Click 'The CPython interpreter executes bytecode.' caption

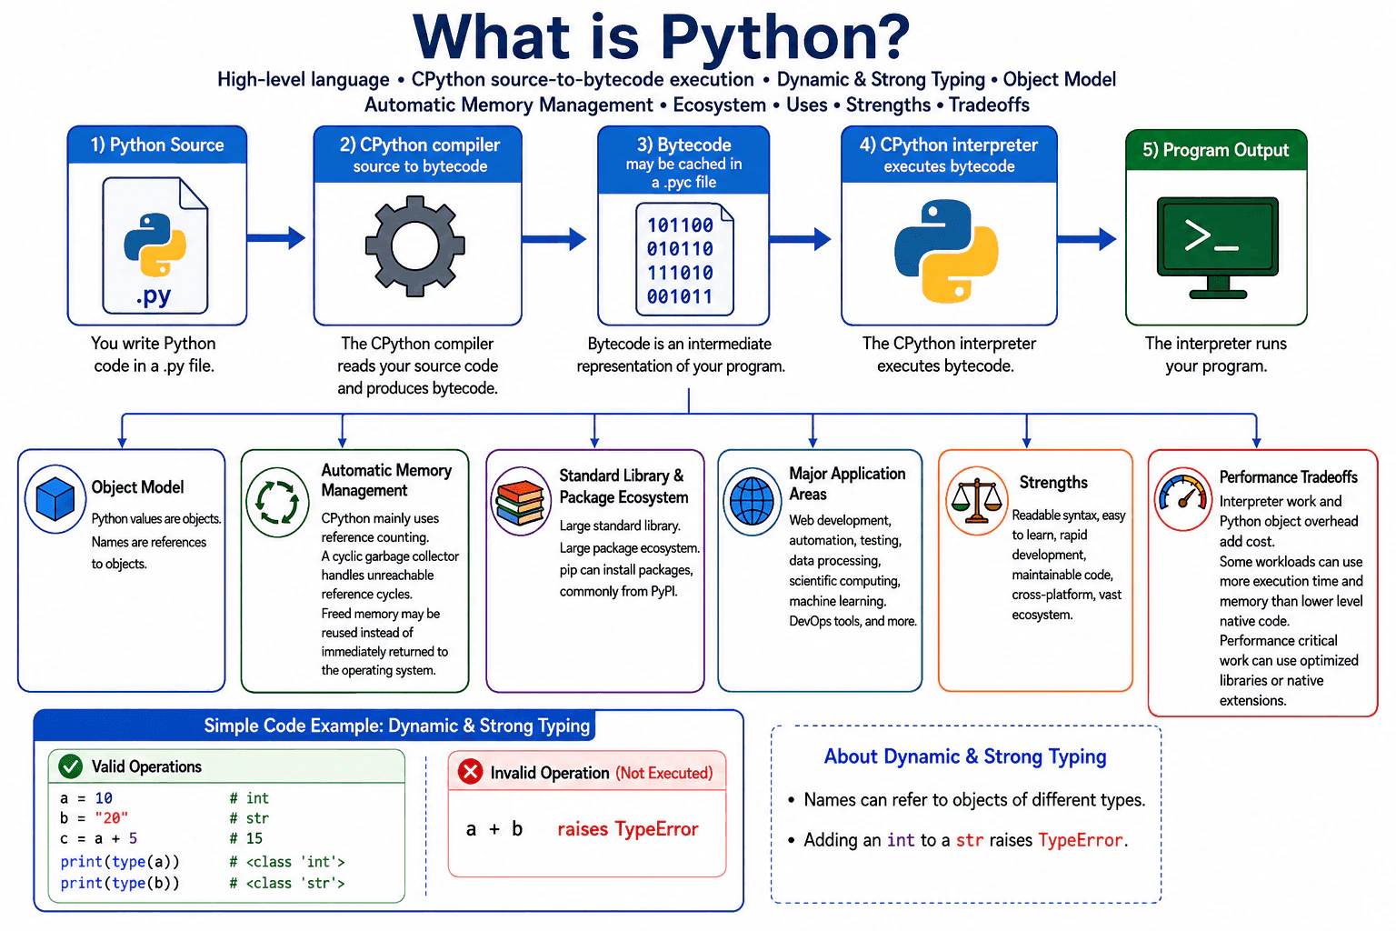[948, 355]
